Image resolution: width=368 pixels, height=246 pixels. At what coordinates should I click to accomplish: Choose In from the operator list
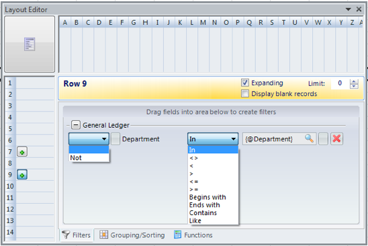point(213,150)
